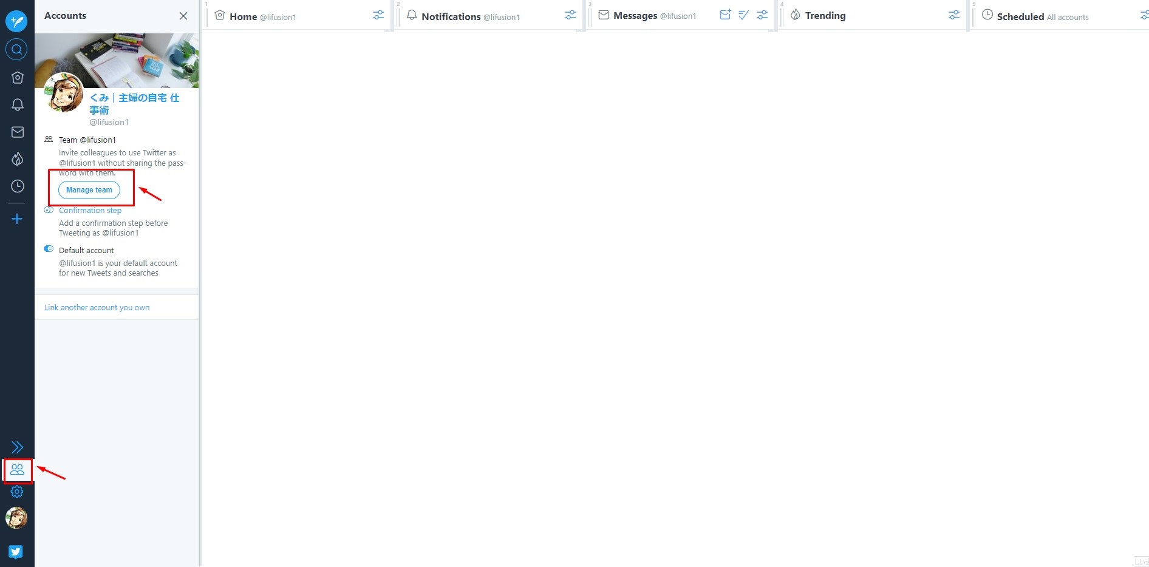Open settings gear in sidebar
This screenshot has height=567, width=1149.
17,492
